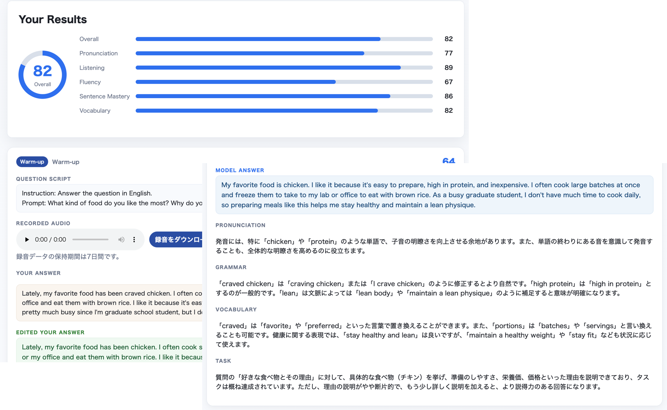Click the Sentence Mastery label
Viewport: 667px width, 410px height.
coord(104,96)
